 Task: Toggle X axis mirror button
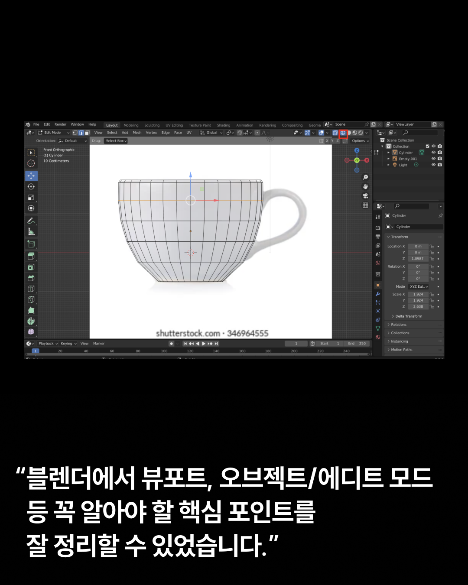[327, 141]
